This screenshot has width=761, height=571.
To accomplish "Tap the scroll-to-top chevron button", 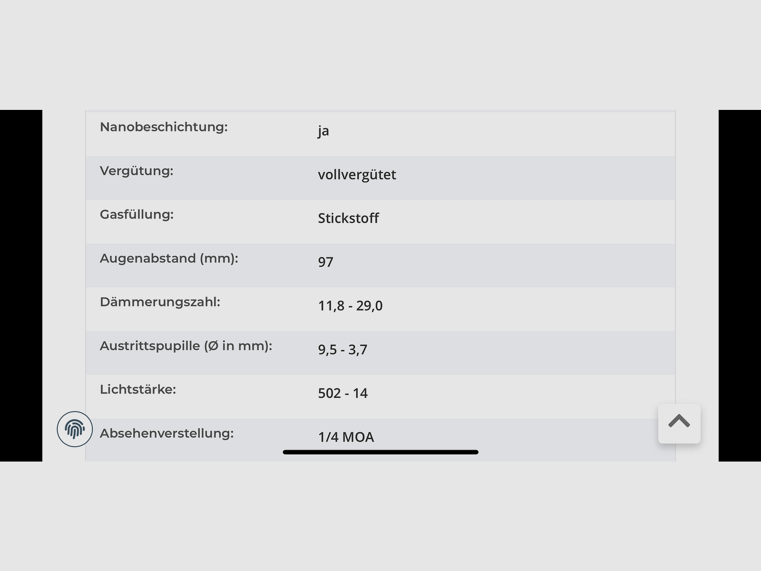I will (x=679, y=423).
